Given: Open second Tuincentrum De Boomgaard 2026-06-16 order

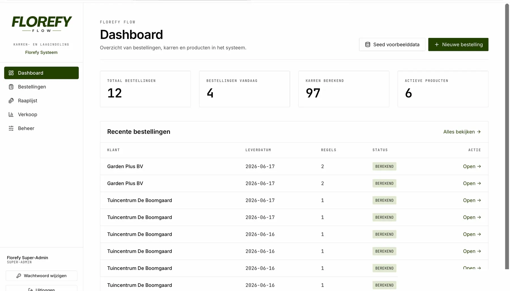Looking at the screenshot, I should 472,251.
